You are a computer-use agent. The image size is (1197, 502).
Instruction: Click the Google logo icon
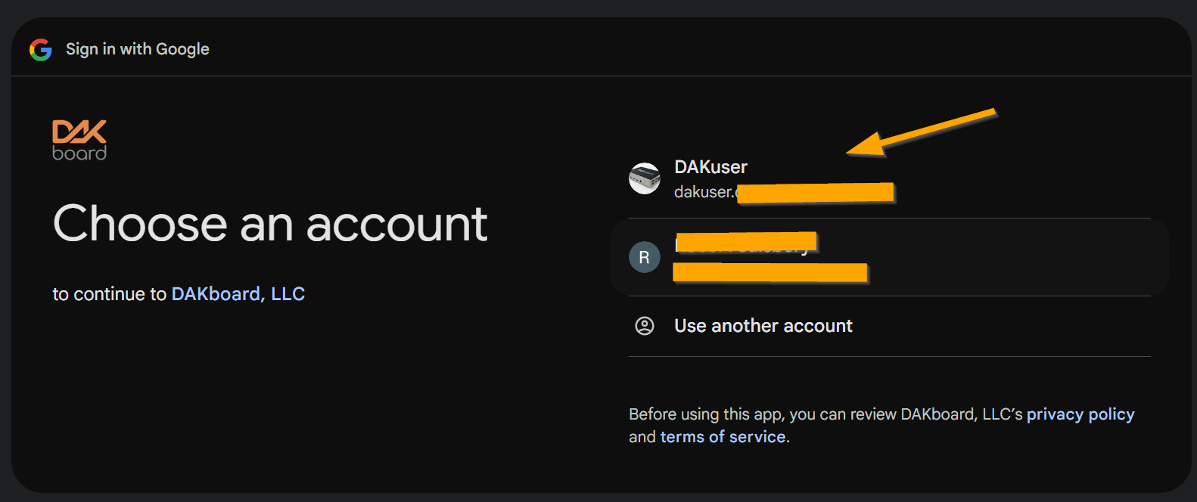[41, 50]
